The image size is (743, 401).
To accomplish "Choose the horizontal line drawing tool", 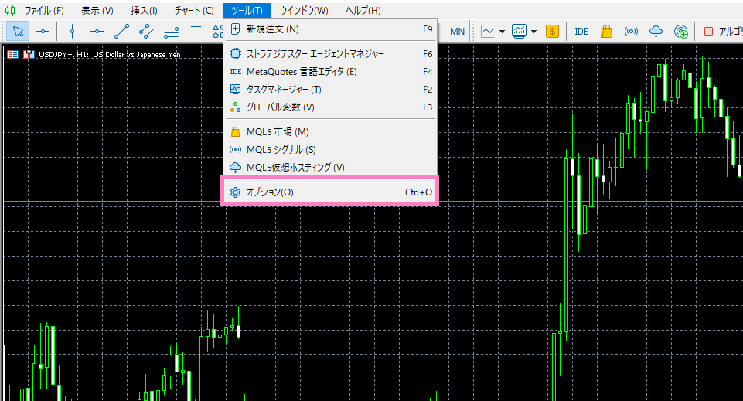I will (x=97, y=32).
